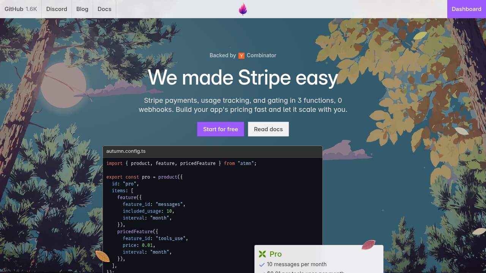Open the Discord nav link
The height and width of the screenshot is (273, 486).
pyautogui.click(x=57, y=9)
